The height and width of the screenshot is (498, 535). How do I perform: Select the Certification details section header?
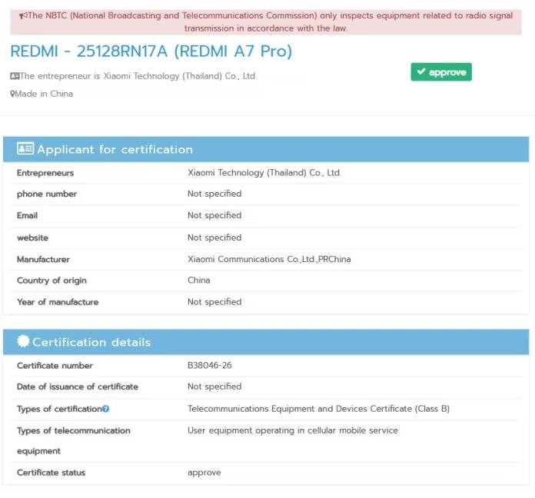tap(91, 342)
